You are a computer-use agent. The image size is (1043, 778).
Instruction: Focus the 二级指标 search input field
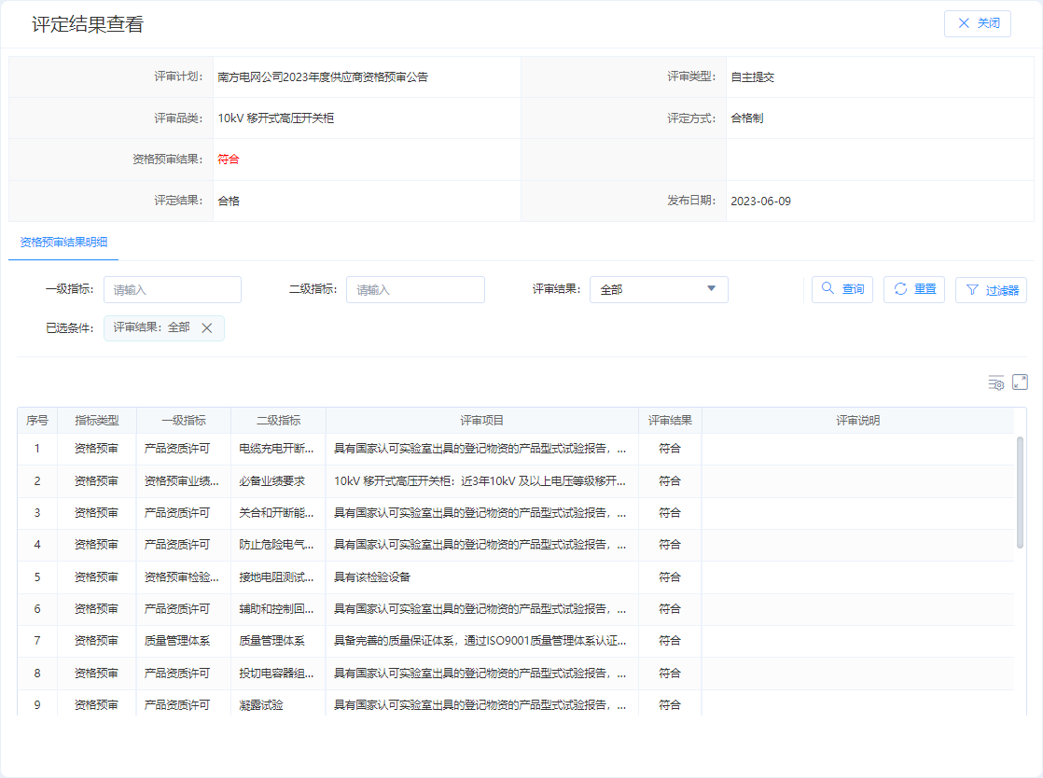point(415,289)
